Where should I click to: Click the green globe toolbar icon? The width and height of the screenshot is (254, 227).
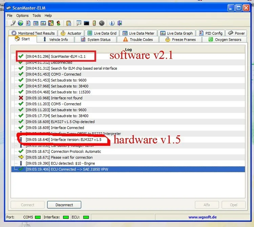pyautogui.click(x=20, y=23)
